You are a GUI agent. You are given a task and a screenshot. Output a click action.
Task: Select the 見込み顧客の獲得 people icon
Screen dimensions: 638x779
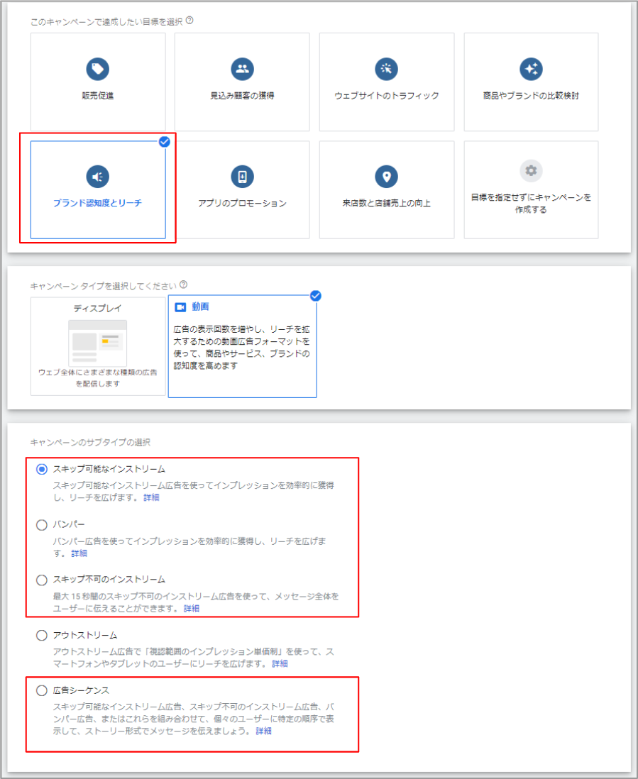[242, 69]
